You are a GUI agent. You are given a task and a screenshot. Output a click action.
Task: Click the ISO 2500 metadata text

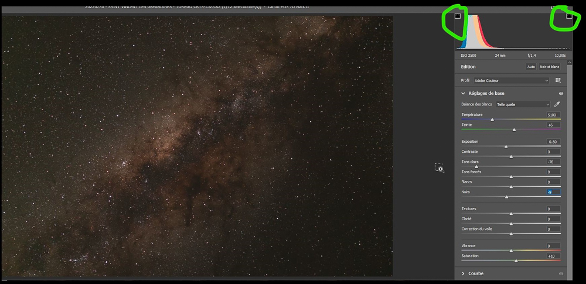(468, 55)
